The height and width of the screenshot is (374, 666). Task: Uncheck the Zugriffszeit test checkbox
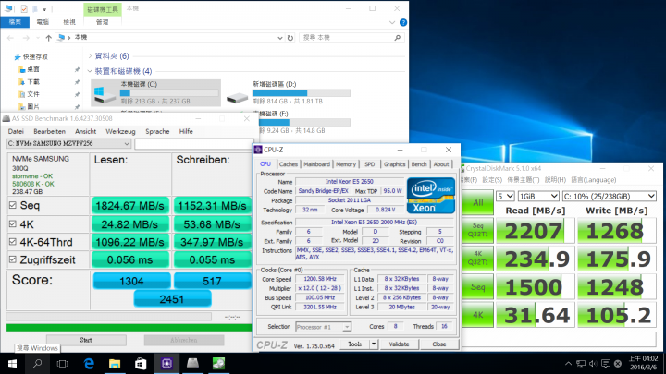13,259
